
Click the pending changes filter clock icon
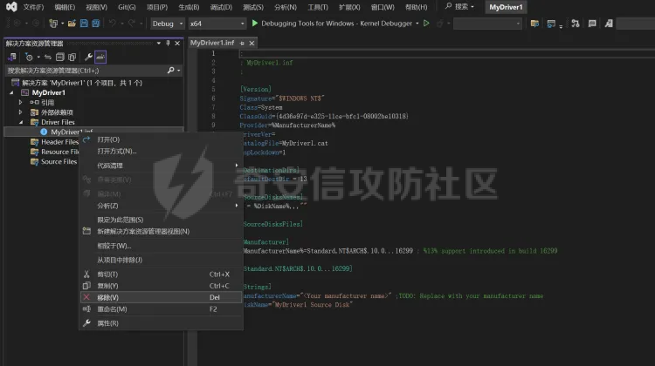[x=29, y=57]
